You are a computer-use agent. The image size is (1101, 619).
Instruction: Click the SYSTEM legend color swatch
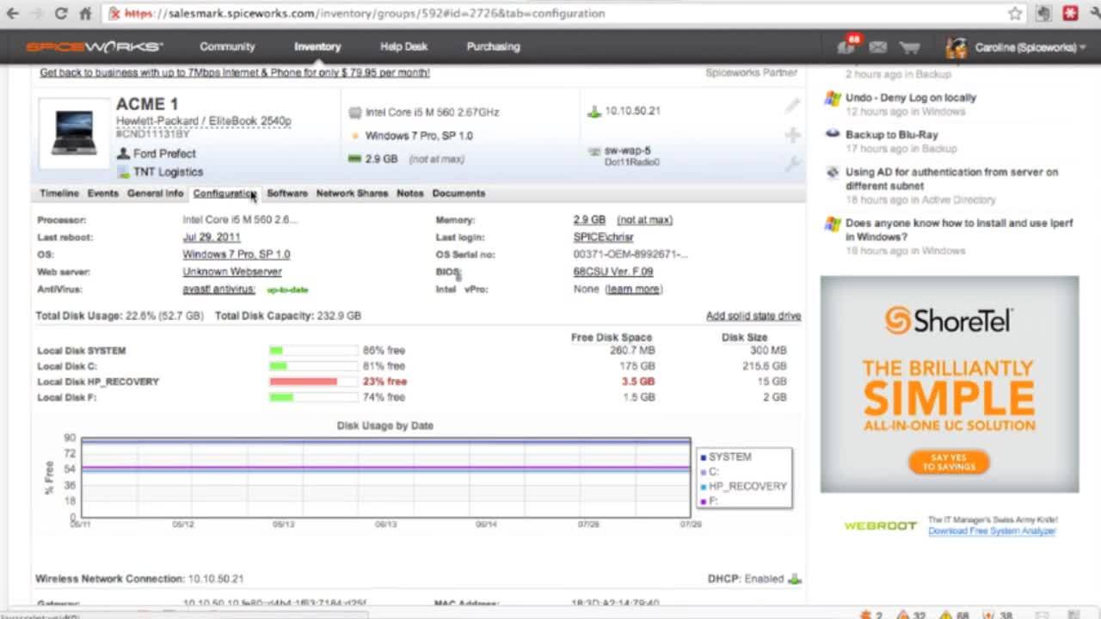pos(703,457)
